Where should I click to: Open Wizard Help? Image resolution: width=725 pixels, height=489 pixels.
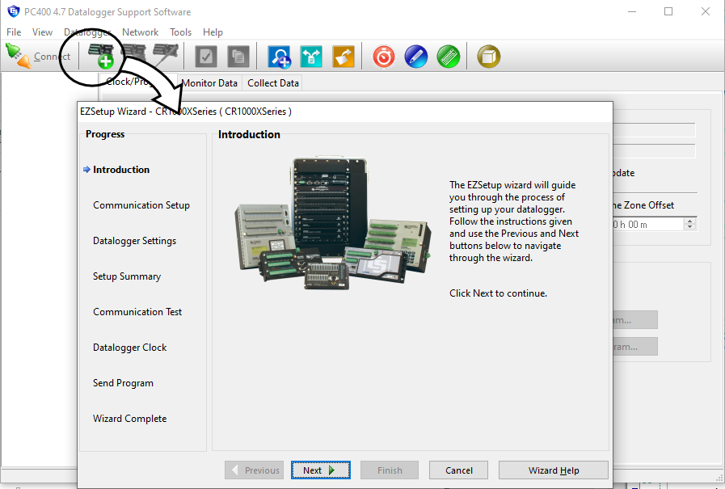(554, 470)
